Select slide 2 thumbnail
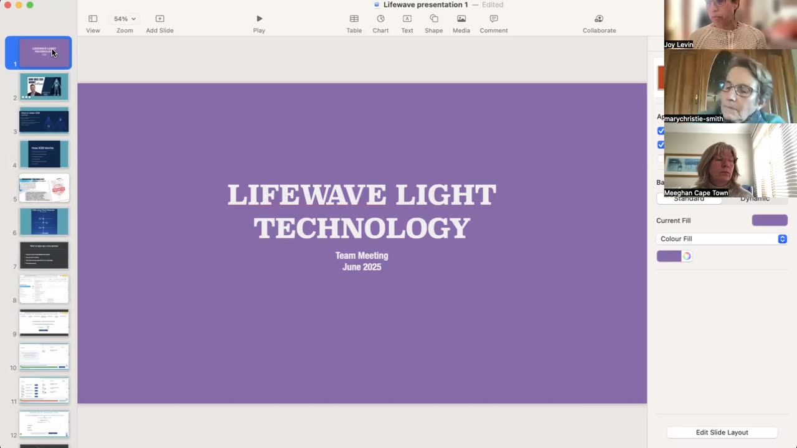Image resolution: width=797 pixels, height=448 pixels. tap(44, 86)
